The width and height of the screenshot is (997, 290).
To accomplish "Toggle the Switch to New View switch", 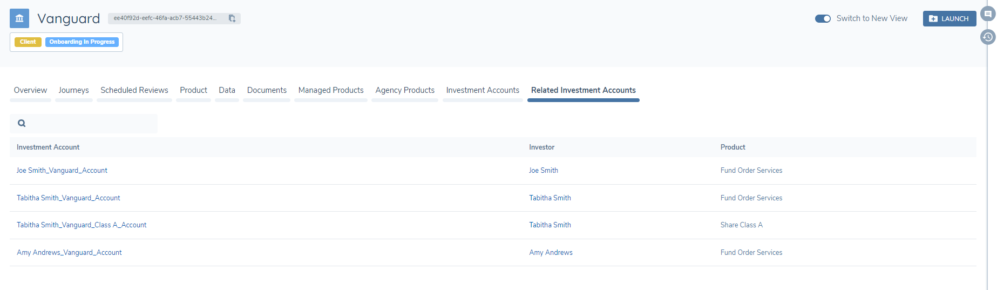I will pos(823,18).
